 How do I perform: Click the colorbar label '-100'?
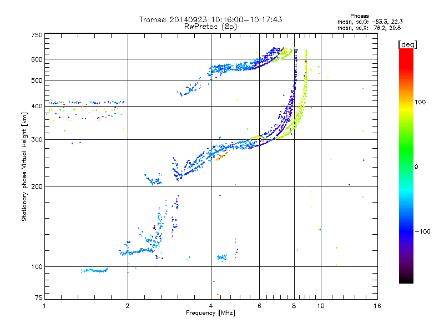tap(422, 231)
